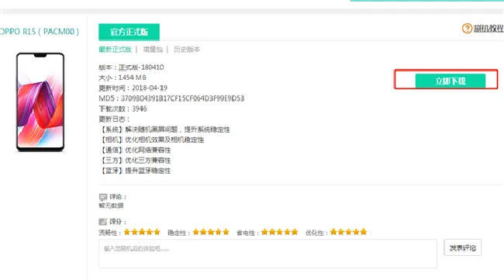Rate 优化性 with the first star

coord(333,232)
